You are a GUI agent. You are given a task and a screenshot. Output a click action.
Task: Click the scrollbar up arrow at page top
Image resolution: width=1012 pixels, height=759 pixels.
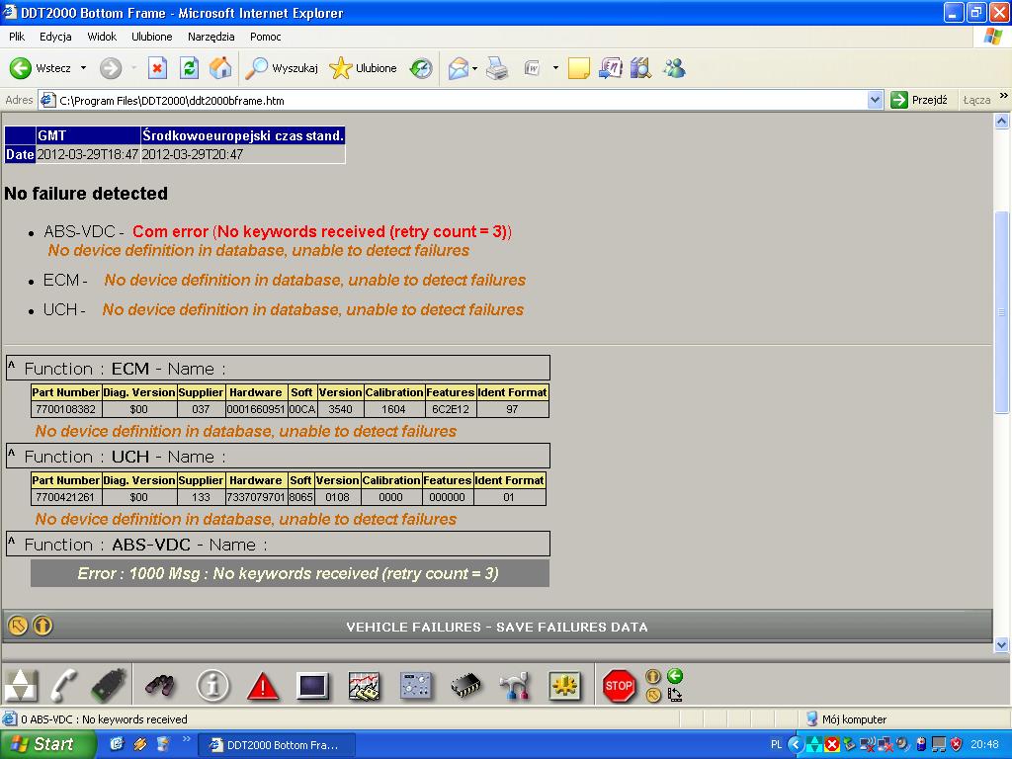tap(1002, 122)
